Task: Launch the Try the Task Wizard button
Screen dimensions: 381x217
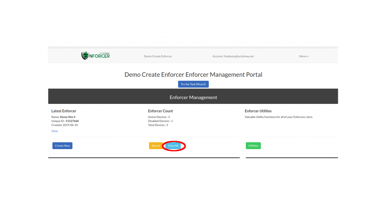Action: tap(193, 84)
